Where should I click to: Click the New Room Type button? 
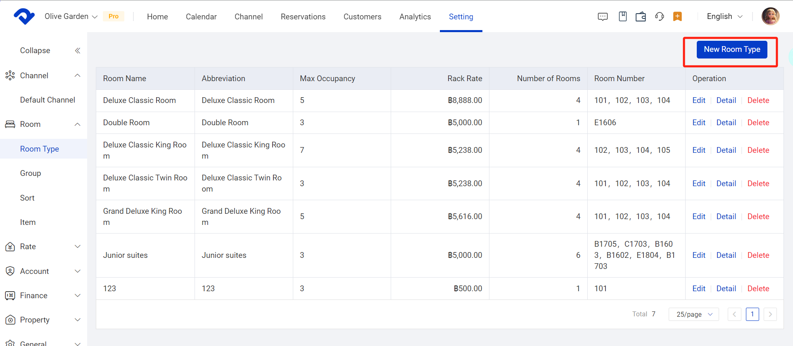(x=731, y=49)
